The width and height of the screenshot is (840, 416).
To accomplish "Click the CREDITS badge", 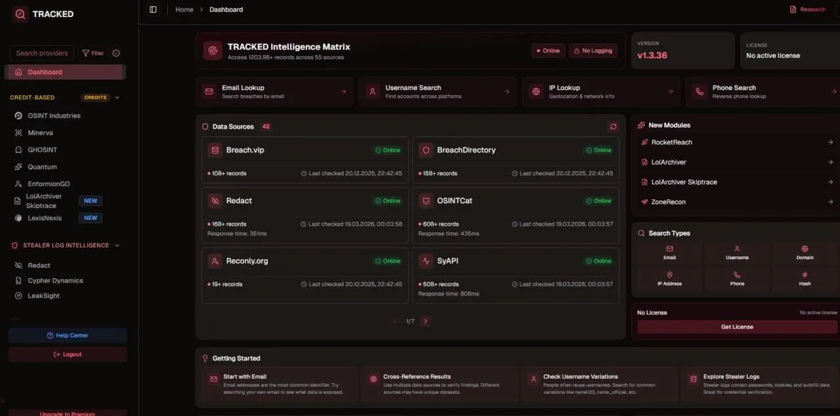I will (95, 98).
